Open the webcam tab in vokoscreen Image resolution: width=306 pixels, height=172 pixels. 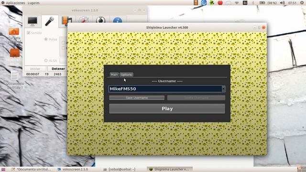coord(101,20)
